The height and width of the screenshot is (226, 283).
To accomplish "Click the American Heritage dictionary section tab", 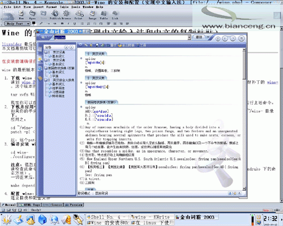I will click(x=101, y=102).
